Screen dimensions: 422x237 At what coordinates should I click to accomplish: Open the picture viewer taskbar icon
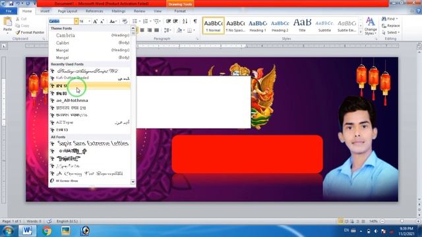click(x=66, y=231)
